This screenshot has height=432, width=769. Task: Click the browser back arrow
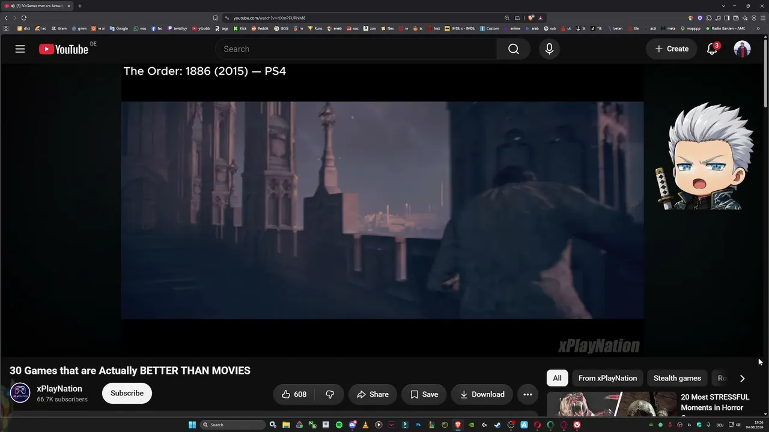(6, 18)
